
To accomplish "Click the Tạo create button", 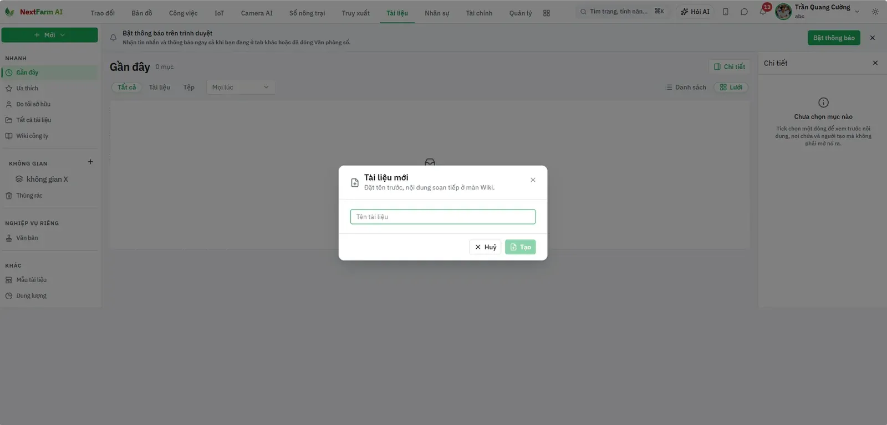I will pyautogui.click(x=521, y=247).
